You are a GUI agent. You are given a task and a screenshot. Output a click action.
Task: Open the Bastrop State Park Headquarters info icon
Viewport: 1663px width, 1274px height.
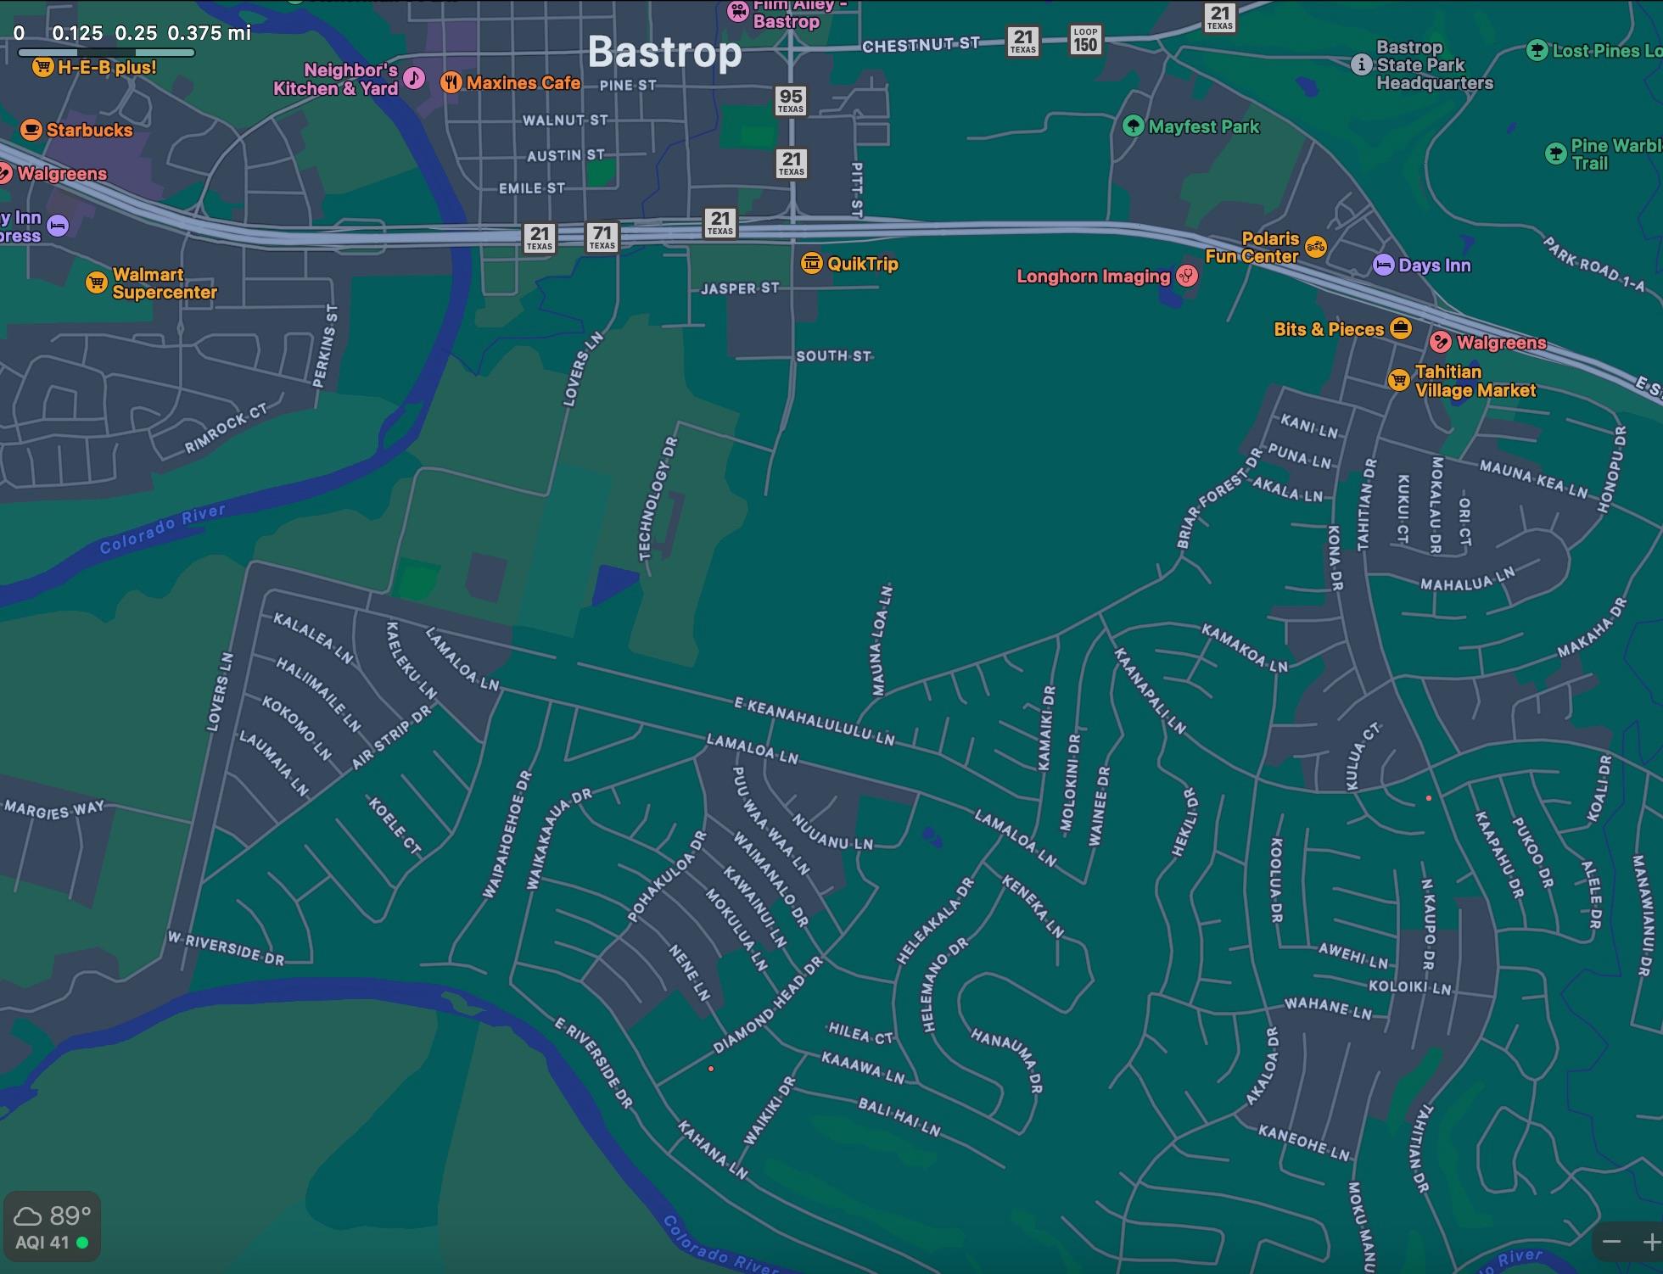point(1361,64)
